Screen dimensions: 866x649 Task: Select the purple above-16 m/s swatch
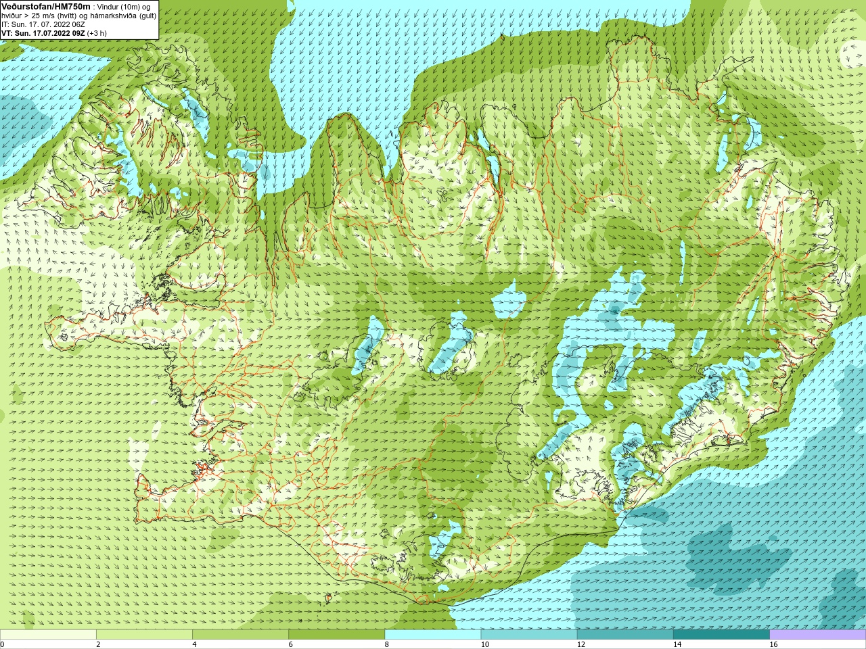[818, 634]
